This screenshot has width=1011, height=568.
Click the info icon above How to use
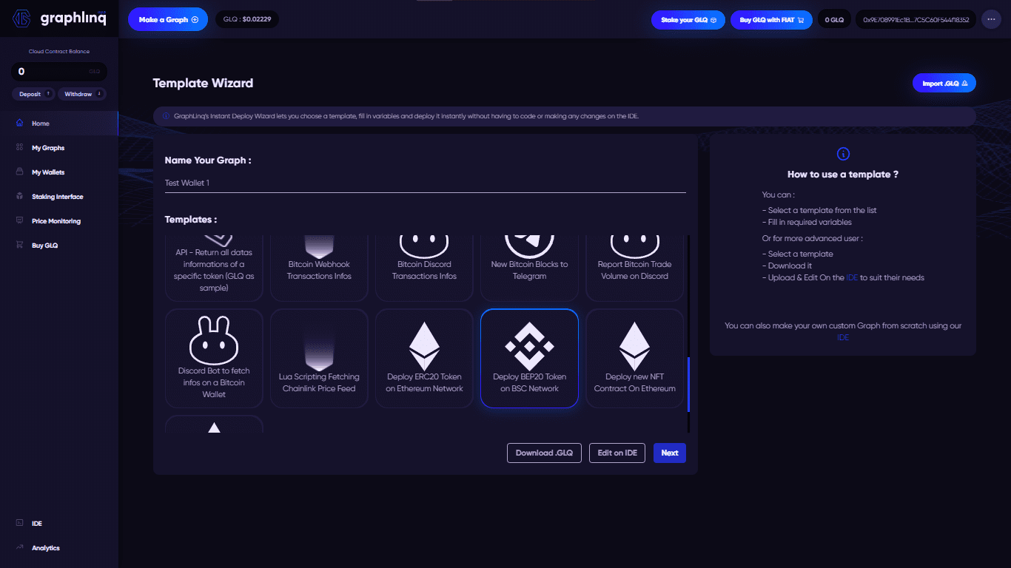[842, 154]
